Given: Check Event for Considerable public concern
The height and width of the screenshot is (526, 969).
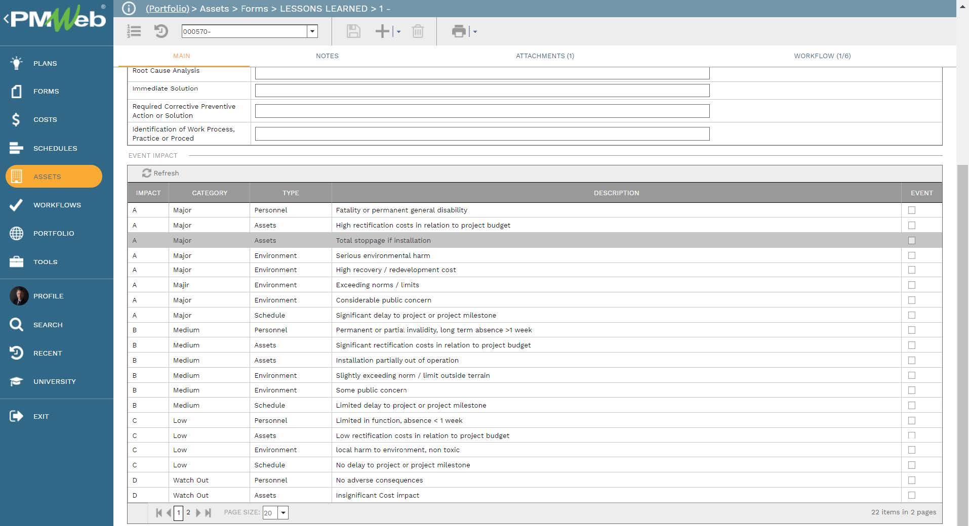Looking at the screenshot, I should (x=912, y=300).
